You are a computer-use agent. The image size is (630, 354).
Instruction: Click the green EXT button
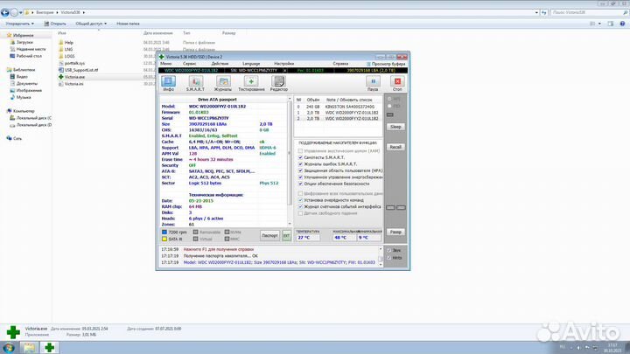coord(286,236)
